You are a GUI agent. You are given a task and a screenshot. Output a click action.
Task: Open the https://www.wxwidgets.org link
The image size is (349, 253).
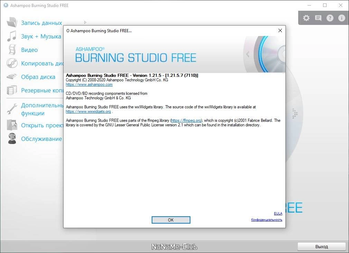tap(88, 111)
